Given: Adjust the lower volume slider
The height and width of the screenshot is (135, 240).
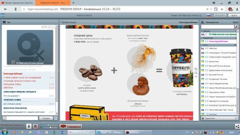Looking at the screenshot, I should (x=50, y=127).
